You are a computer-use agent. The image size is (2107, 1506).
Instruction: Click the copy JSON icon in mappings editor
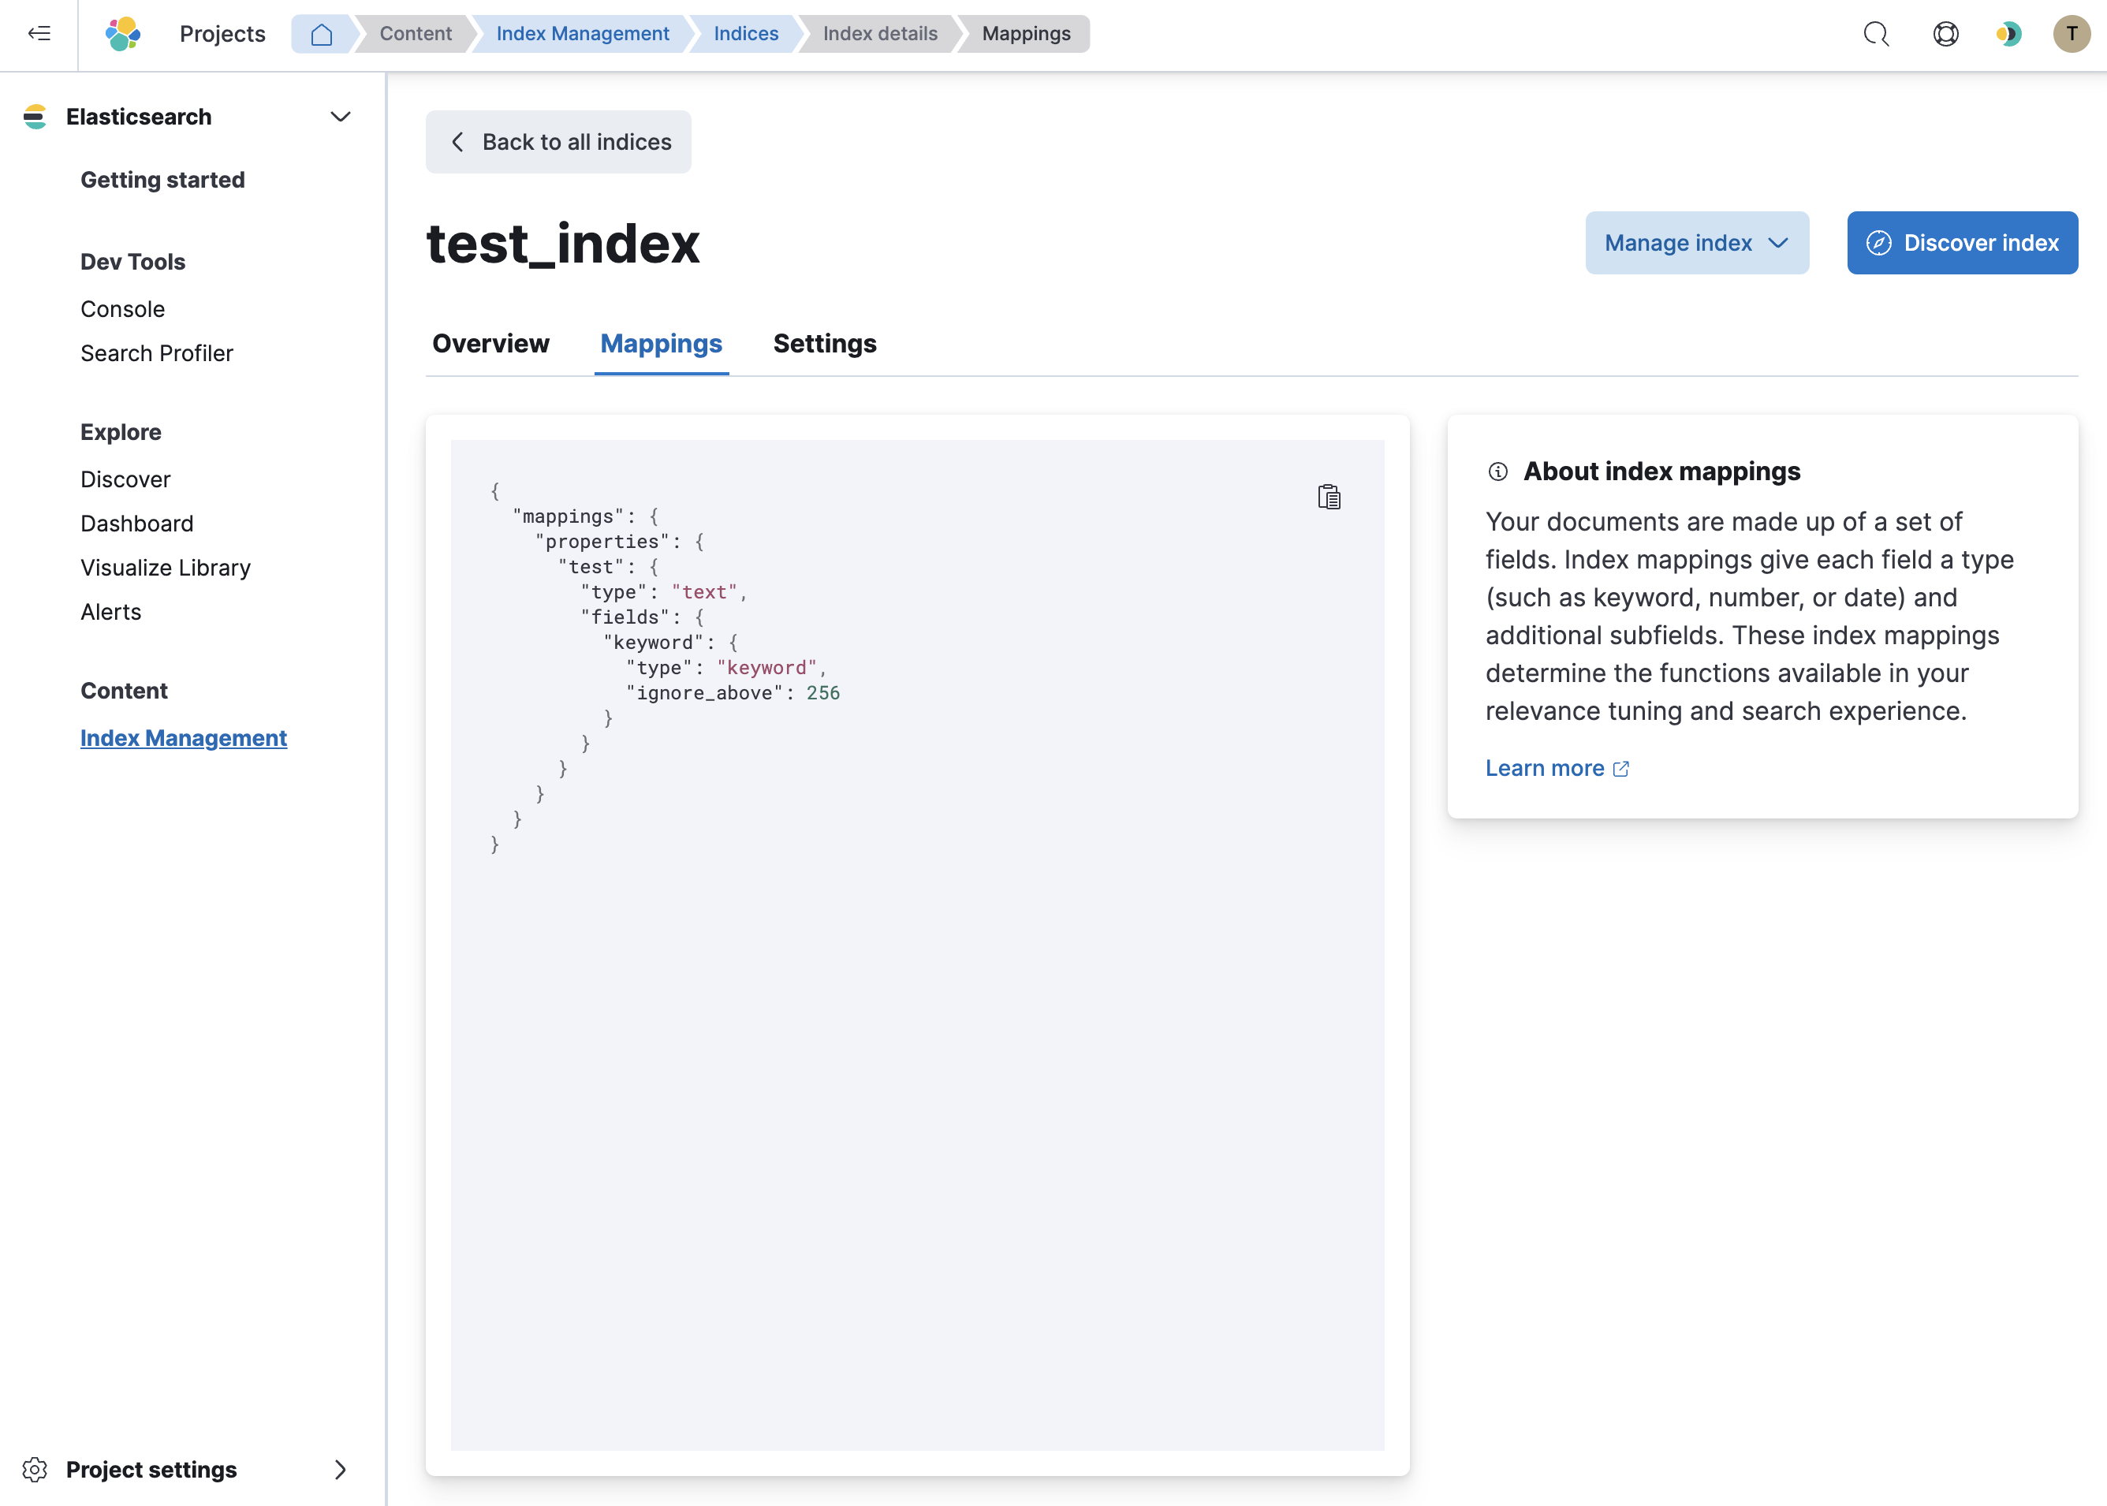point(1329,497)
